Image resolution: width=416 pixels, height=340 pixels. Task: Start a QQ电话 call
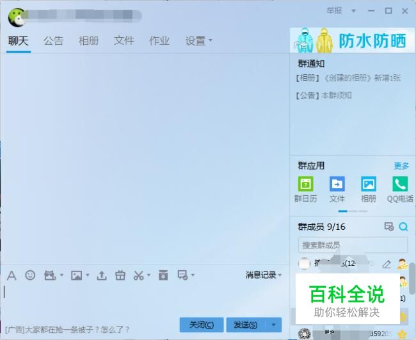click(400, 190)
